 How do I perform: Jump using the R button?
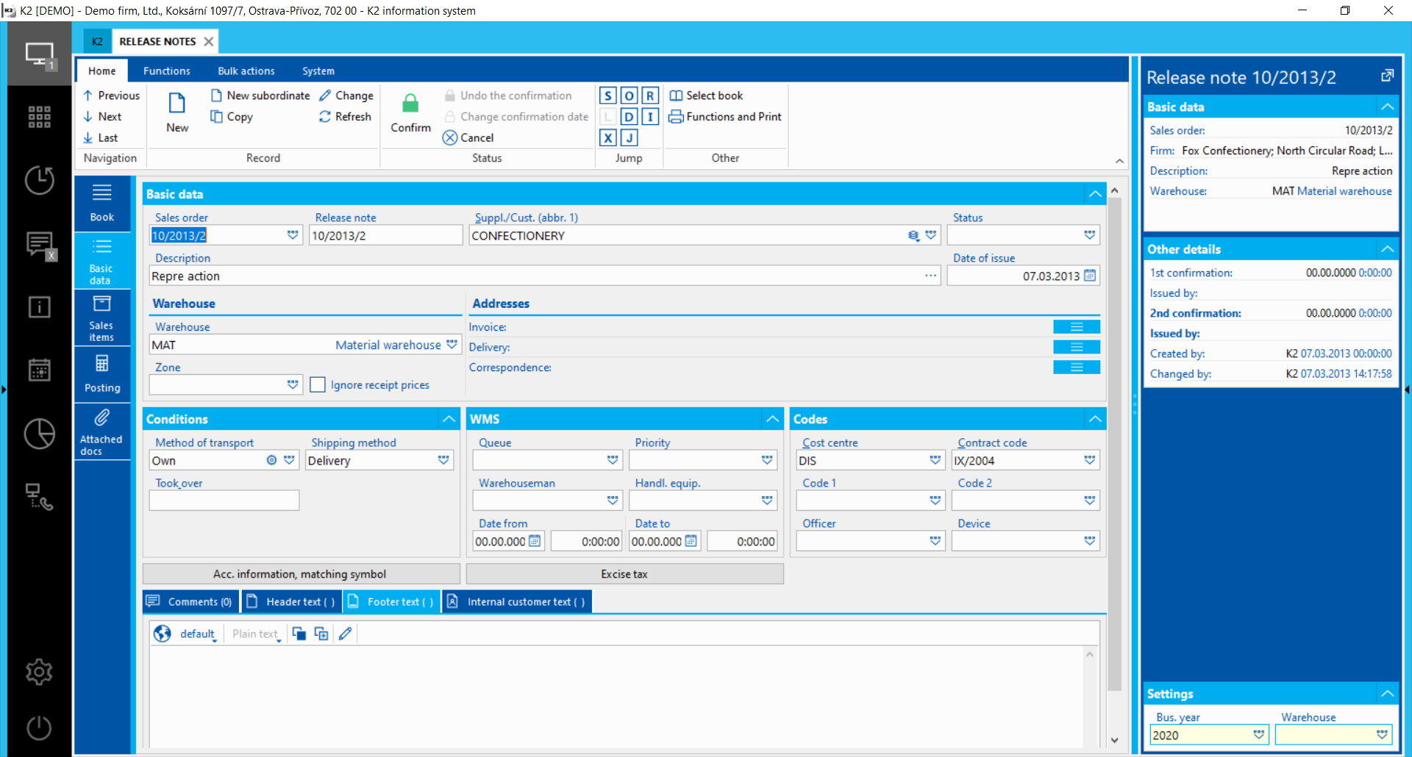coord(650,96)
